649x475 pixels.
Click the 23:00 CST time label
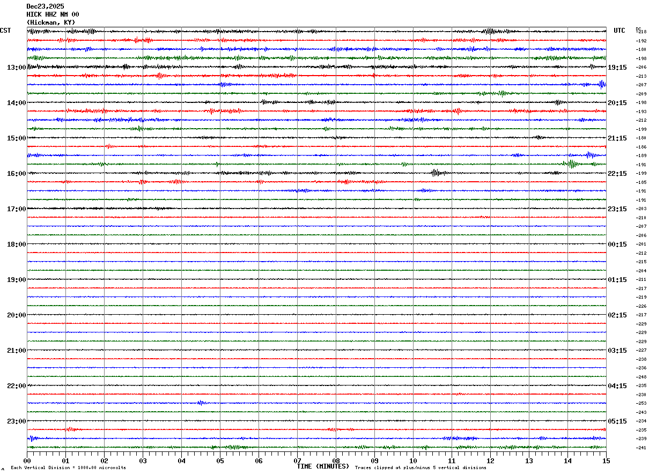coord(16,421)
